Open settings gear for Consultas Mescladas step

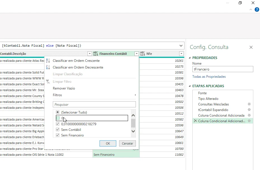[x=249, y=104]
